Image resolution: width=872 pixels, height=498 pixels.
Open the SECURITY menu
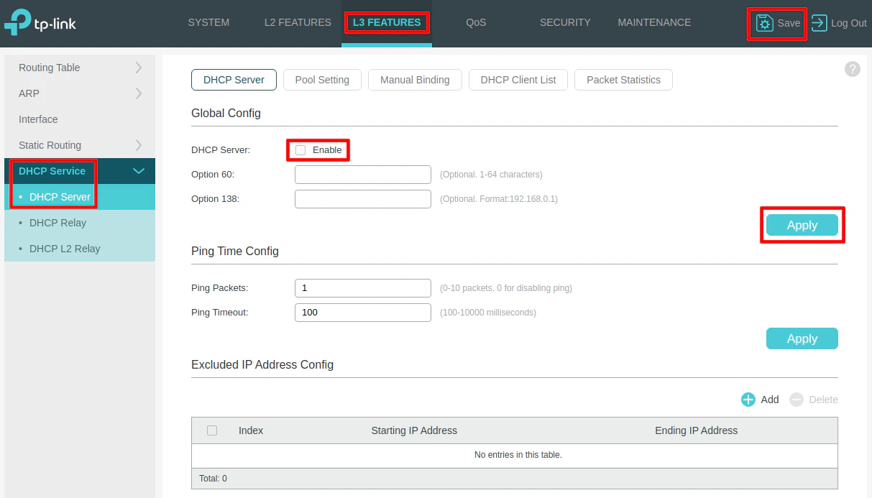tap(565, 22)
